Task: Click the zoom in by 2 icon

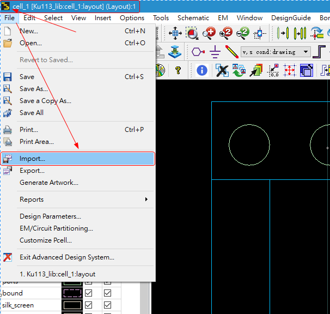Action: tap(226, 33)
